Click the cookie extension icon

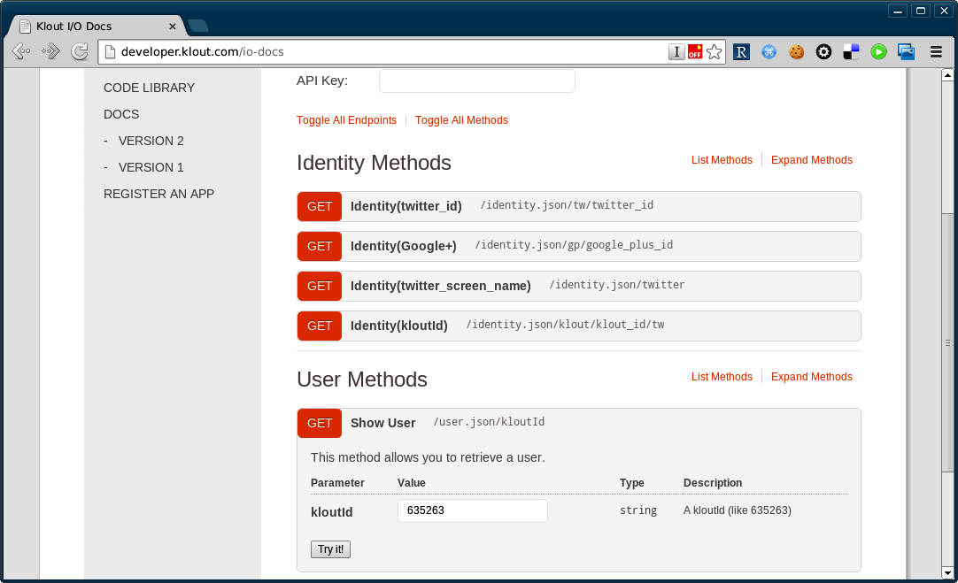(x=796, y=52)
